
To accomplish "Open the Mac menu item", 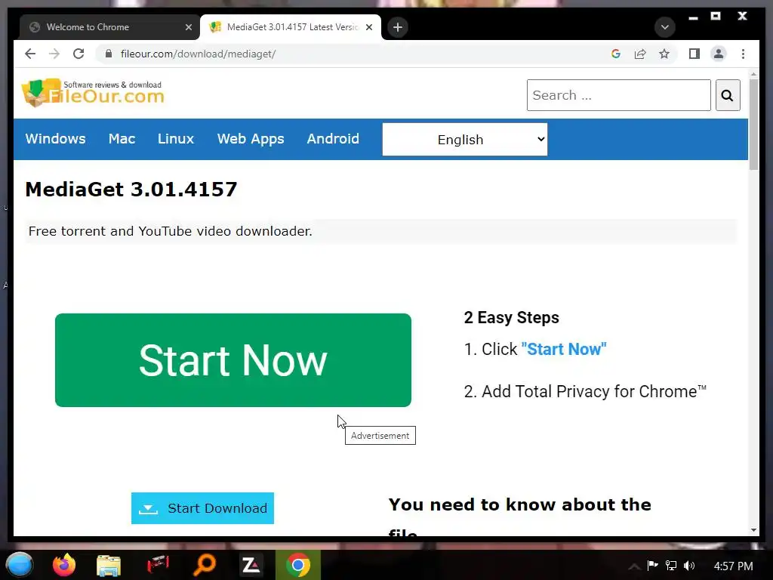I will coord(122,139).
